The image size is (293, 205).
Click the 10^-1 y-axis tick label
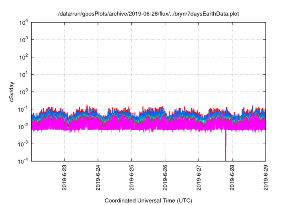pos(23,109)
